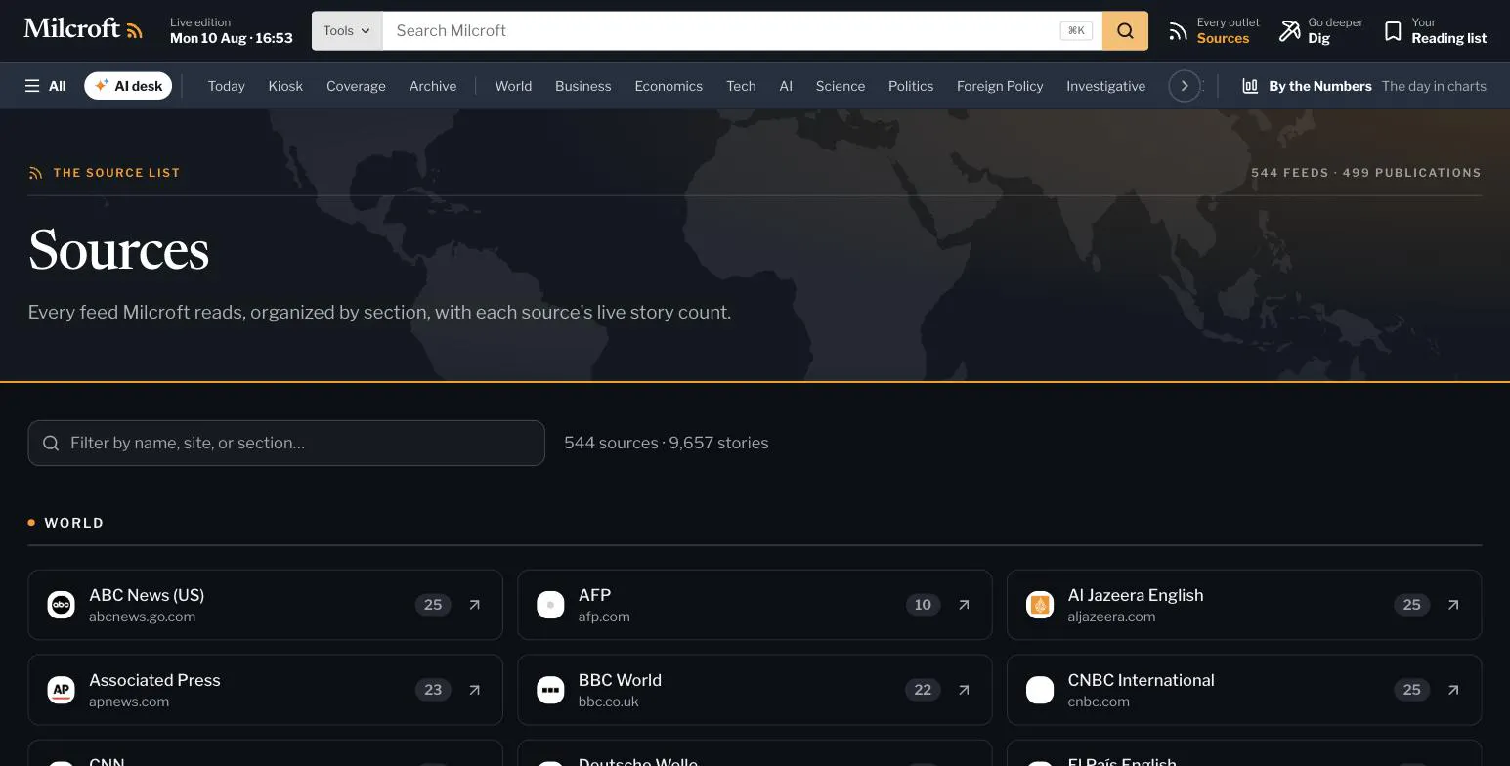The image size is (1510, 766).
Task: Open Your Reading list link
Action: 1435,30
